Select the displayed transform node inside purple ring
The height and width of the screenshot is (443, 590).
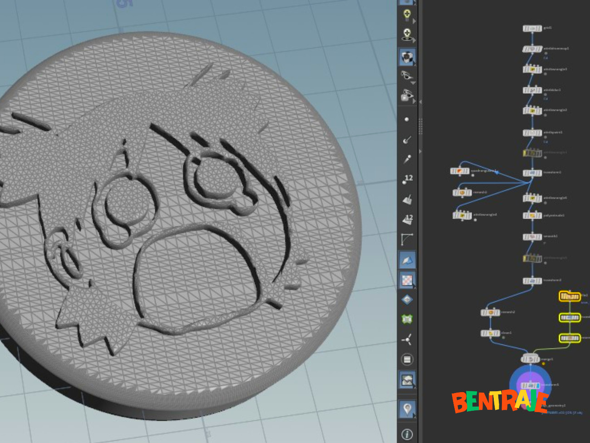tap(530, 385)
